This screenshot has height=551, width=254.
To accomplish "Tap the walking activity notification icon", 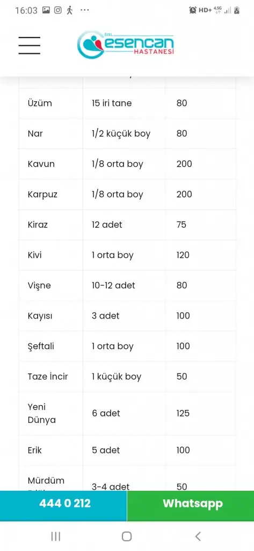I will [70, 10].
